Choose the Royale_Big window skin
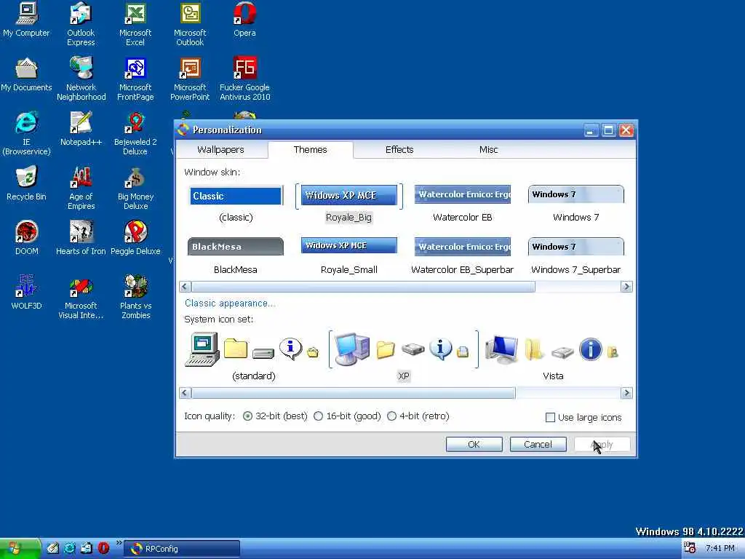Image resolution: width=745 pixels, height=559 pixels. tap(348, 204)
